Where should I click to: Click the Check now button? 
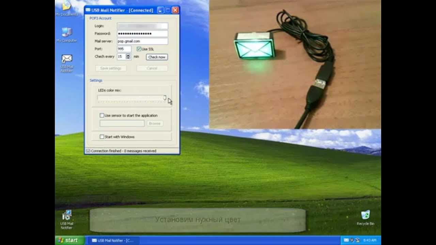click(157, 57)
